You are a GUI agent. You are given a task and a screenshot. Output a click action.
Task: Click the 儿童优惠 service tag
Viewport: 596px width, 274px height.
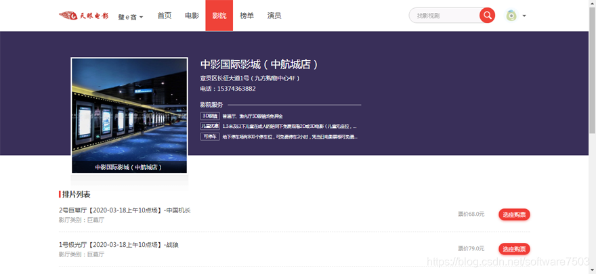210,126
